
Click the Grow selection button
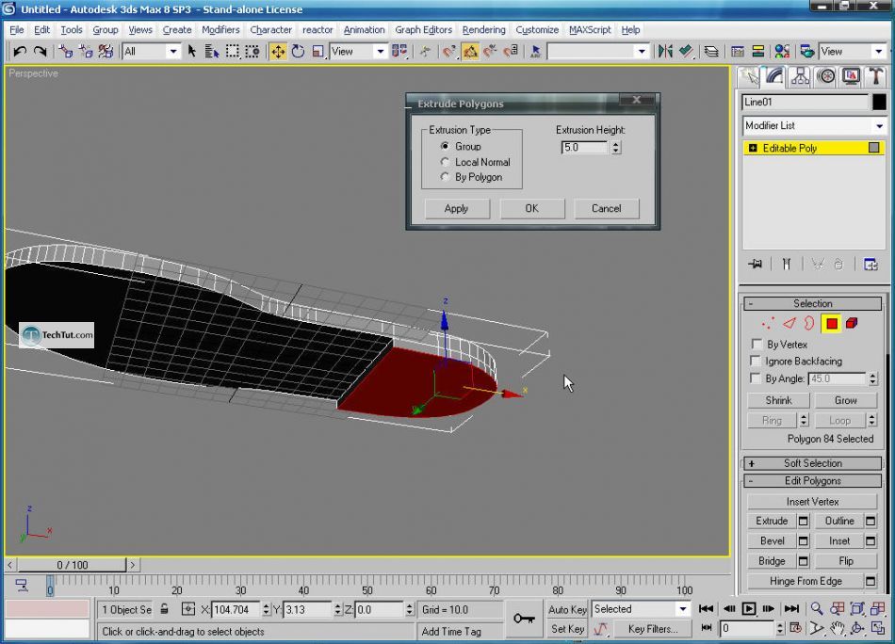[845, 400]
